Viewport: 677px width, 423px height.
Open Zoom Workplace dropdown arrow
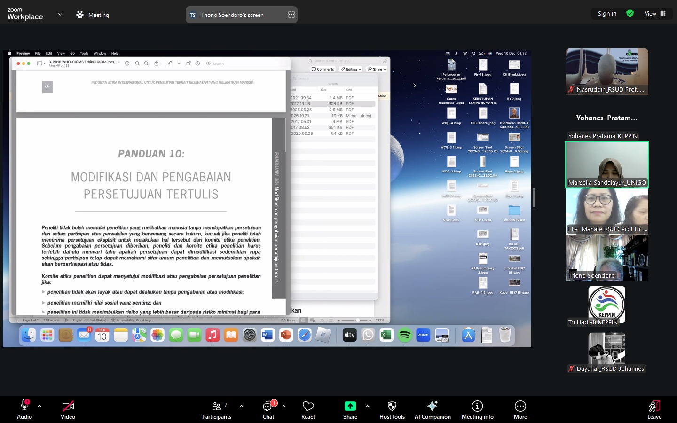pos(60,15)
